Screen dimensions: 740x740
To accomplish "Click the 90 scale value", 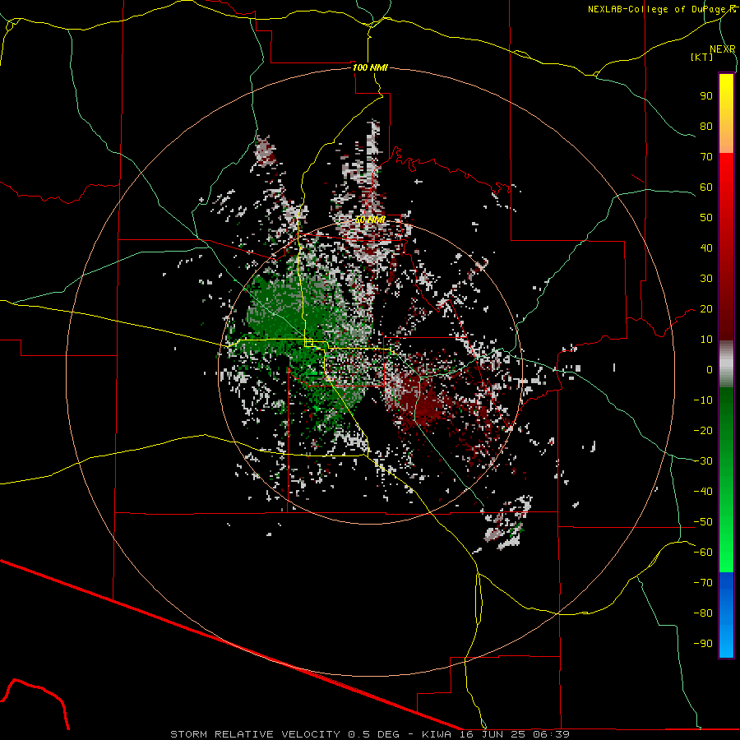I will click(x=706, y=96).
